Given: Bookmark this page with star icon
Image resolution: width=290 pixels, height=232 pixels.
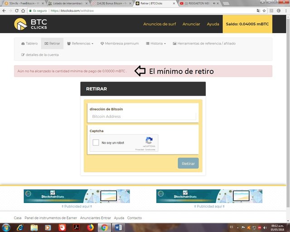Looking at the screenshot, I should coord(264,11).
